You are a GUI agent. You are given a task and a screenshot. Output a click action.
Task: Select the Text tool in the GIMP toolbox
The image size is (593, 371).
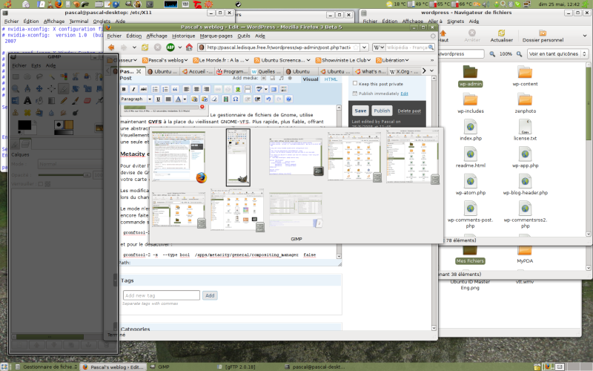point(27,100)
